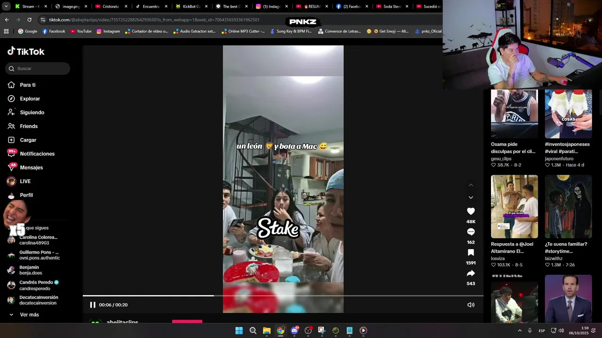Open Candrés Peredo account
Viewport: 602px width, 338px height.
[x=33, y=285]
